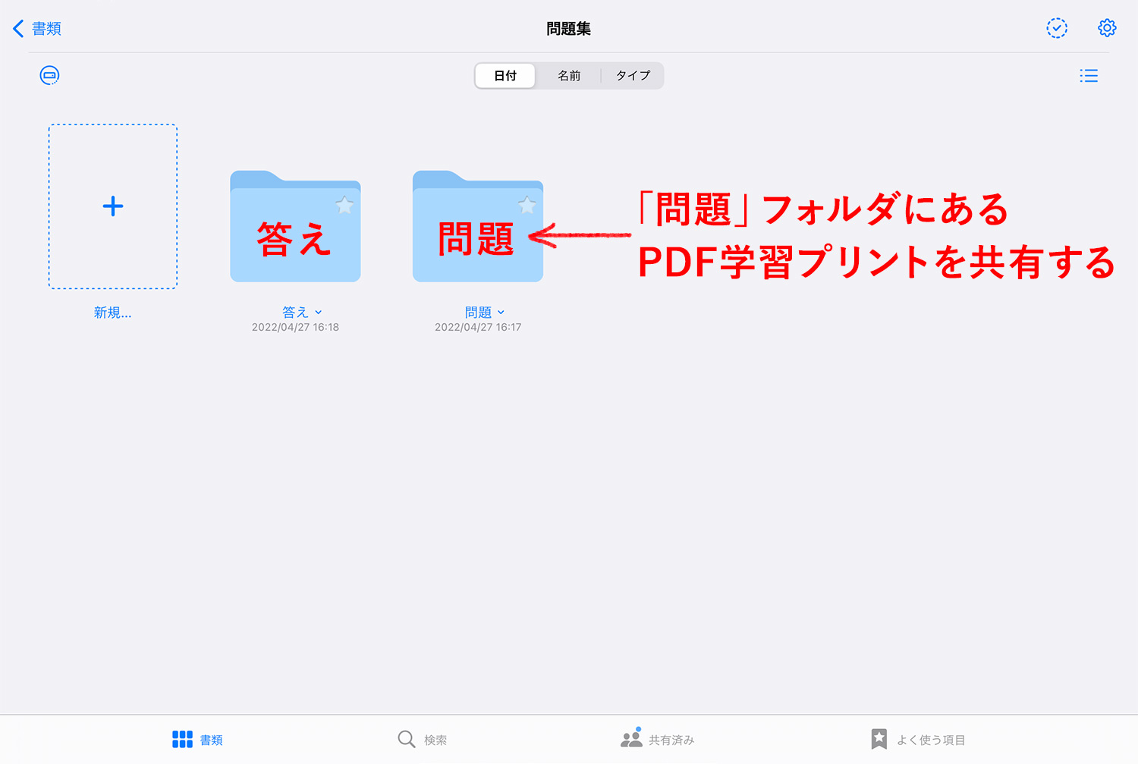Viewport: 1138px width, 764px height.
Task: Click the date 2022/04/27 16:18
Action: click(x=295, y=328)
